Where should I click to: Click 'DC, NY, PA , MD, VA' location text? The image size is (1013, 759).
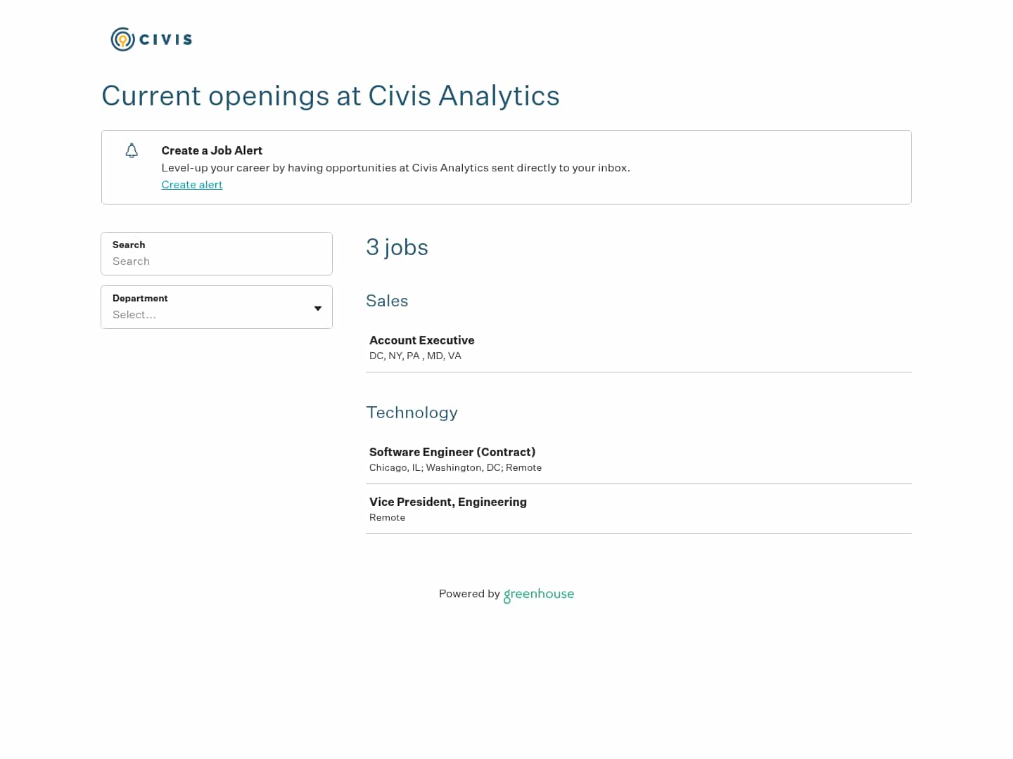(415, 356)
